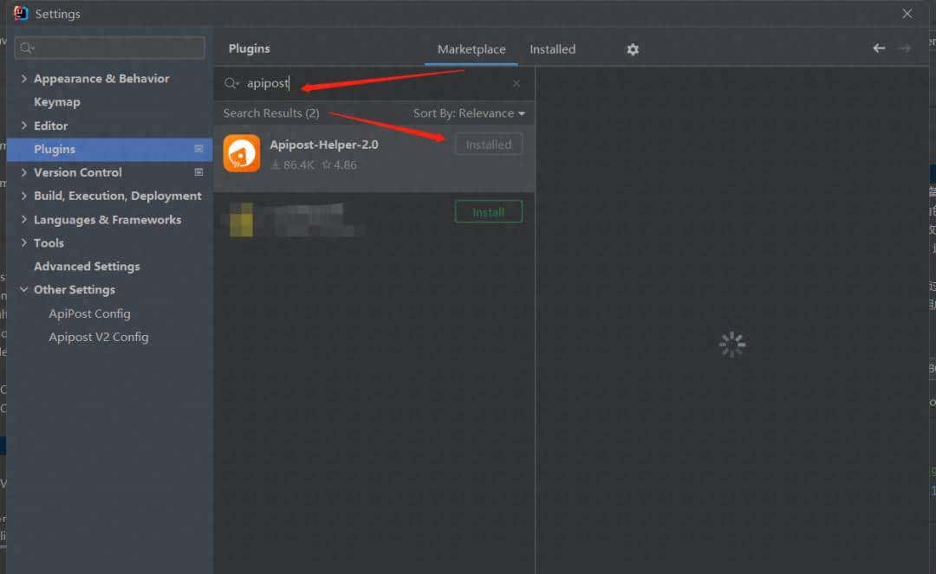The height and width of the screenshot is (574, 936).
Task: Open Apipost V2 Config page
Action: pos(99,337)
